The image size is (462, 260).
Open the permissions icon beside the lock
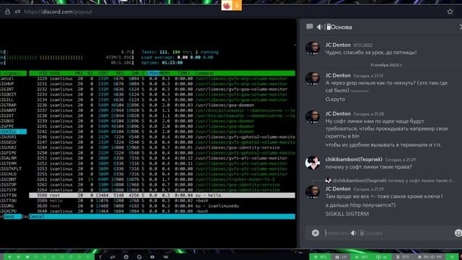click(17, 12)
